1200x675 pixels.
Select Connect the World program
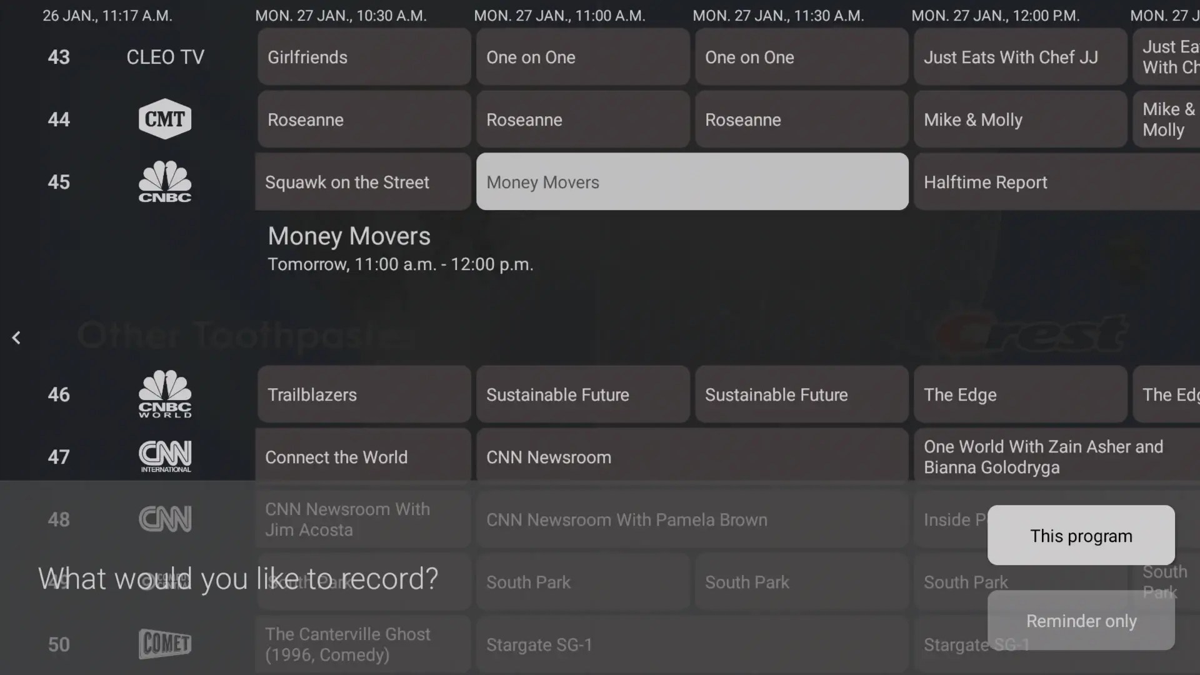(x=363, y=457)
